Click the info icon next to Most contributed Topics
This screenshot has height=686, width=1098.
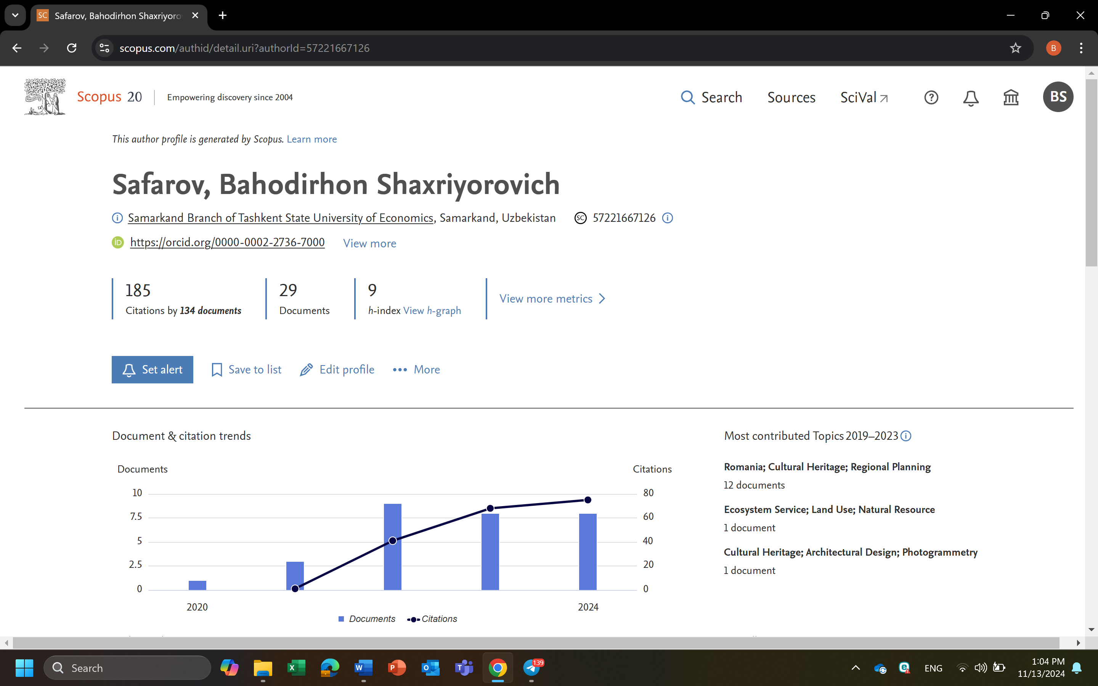click(905, 436)
